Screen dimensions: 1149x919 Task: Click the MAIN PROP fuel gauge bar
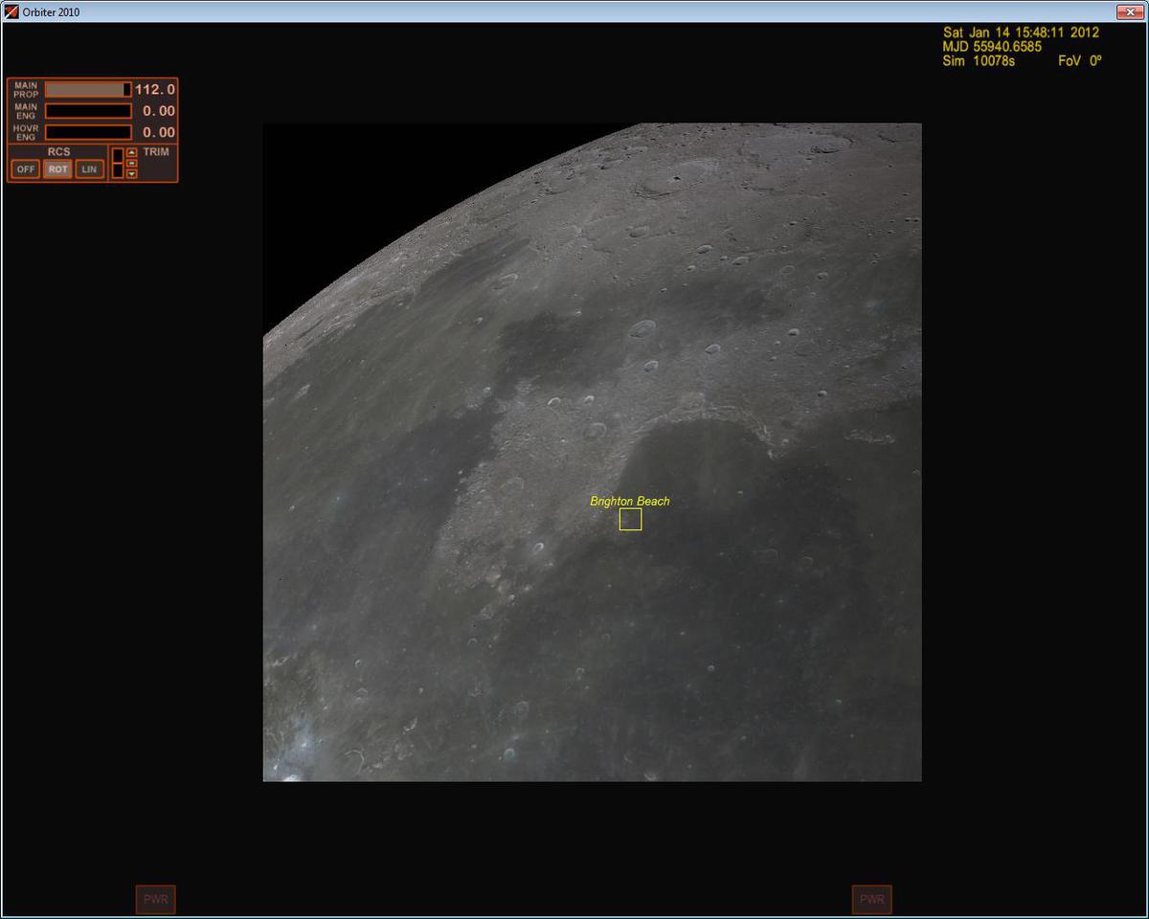coord(88,89)
